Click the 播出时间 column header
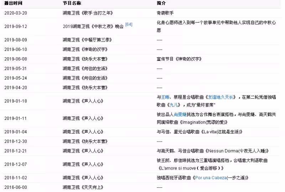This screenshot has width=285, height=192. (x=13, y=3)
